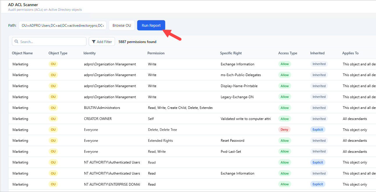
Task: Focus the Search permissions field
Action: pyautogui.click(x=49, y=42)
